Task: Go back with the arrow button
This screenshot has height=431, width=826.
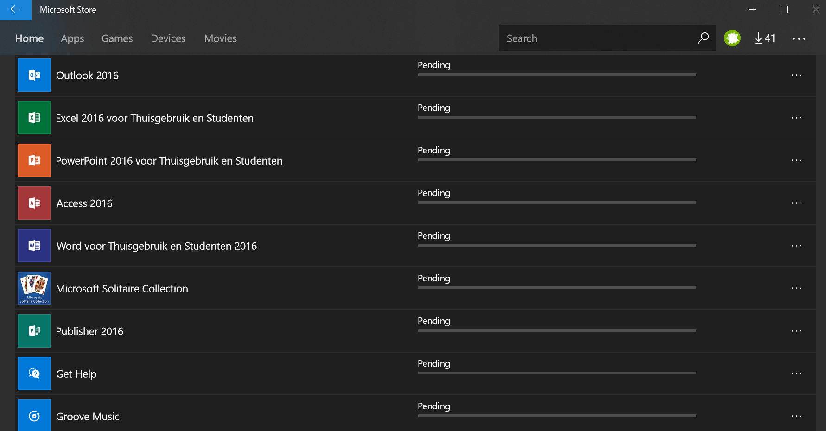Action: click(15, 10)
